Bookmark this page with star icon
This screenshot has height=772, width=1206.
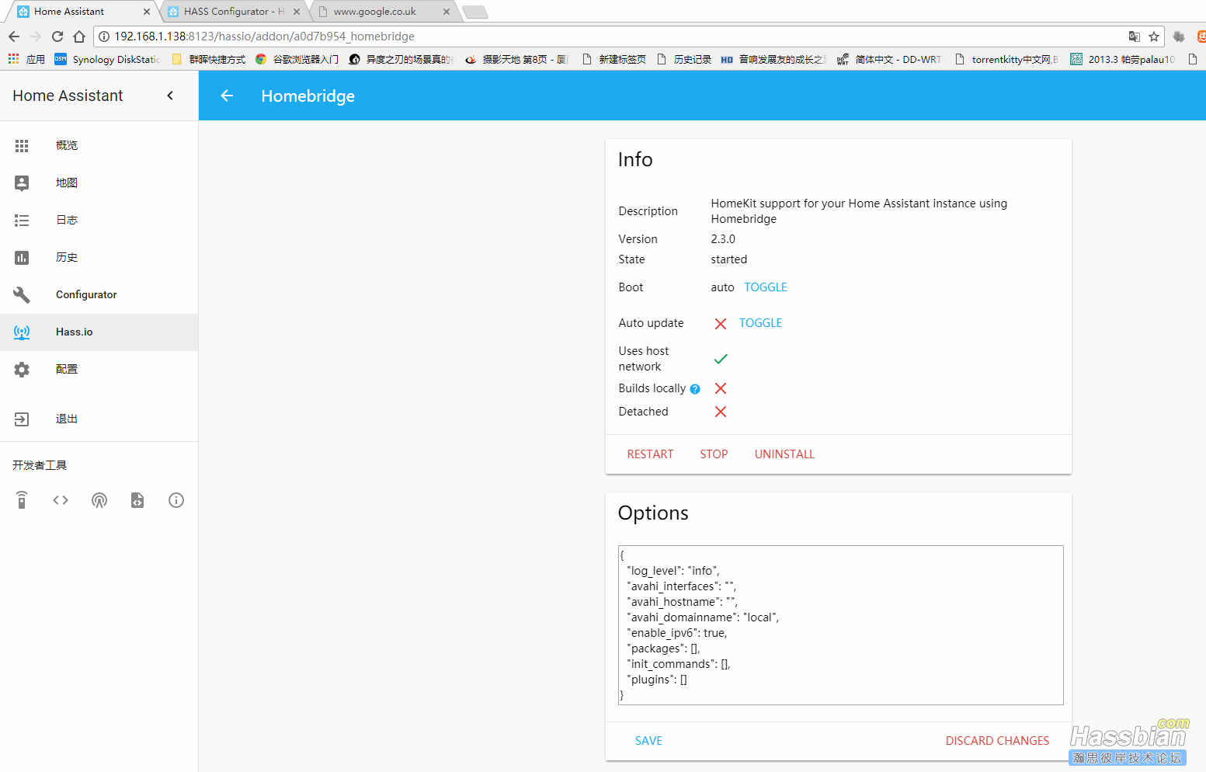tap(1154, 37)
